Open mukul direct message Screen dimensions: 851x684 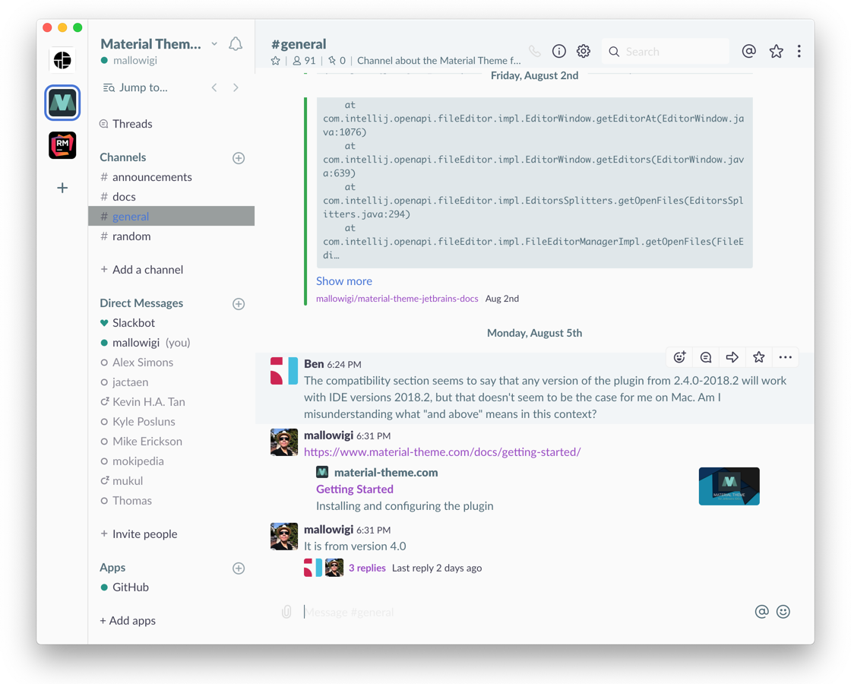[171, 481]
